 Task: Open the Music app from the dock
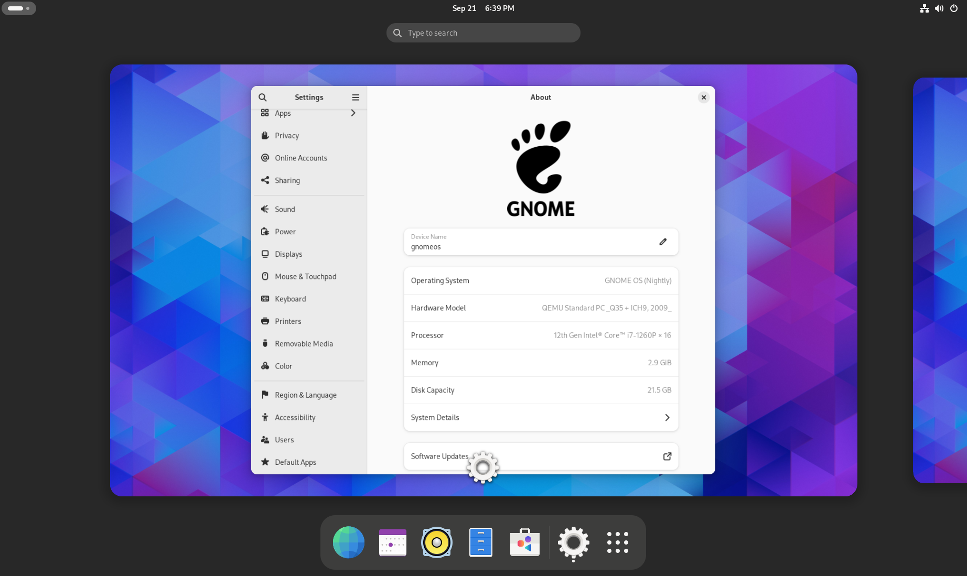click(x=436, y=542)
